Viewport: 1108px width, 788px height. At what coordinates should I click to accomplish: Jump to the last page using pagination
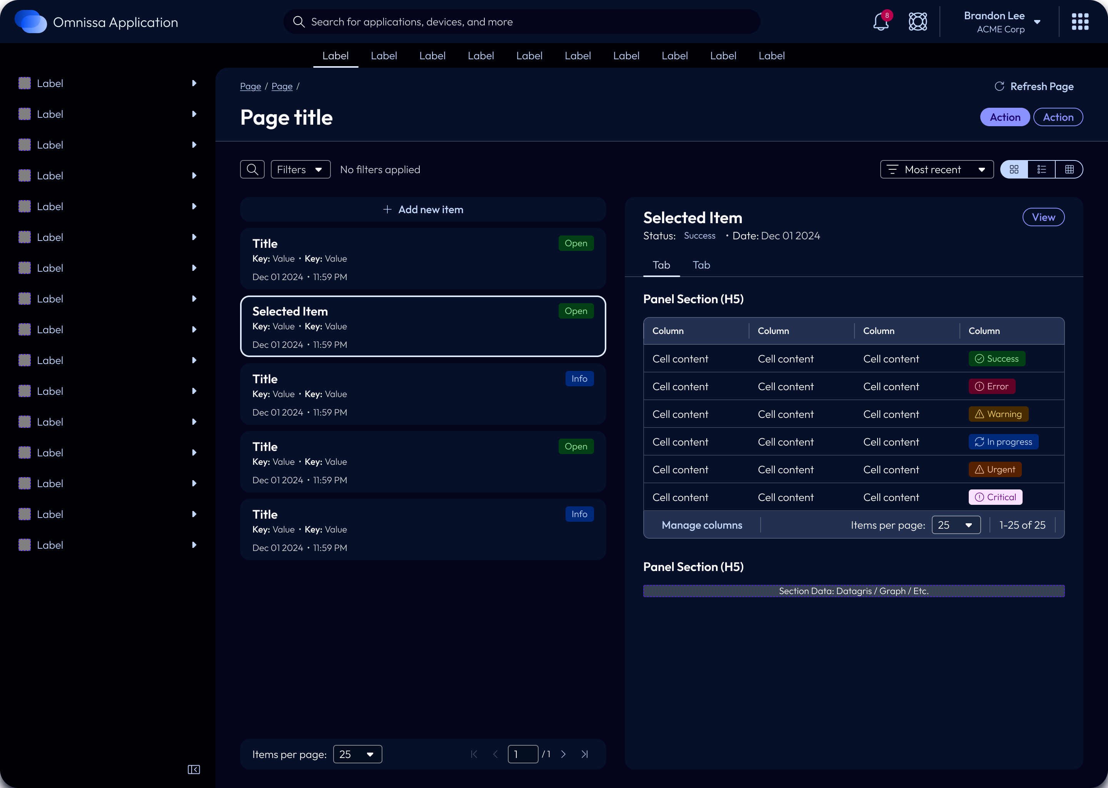coord(584,754)
